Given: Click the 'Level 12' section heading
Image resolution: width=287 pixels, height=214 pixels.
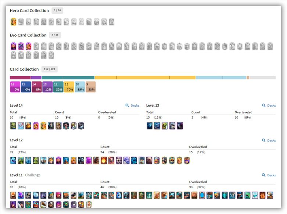Looking at the screenshot, I should [x=16, y=140].
